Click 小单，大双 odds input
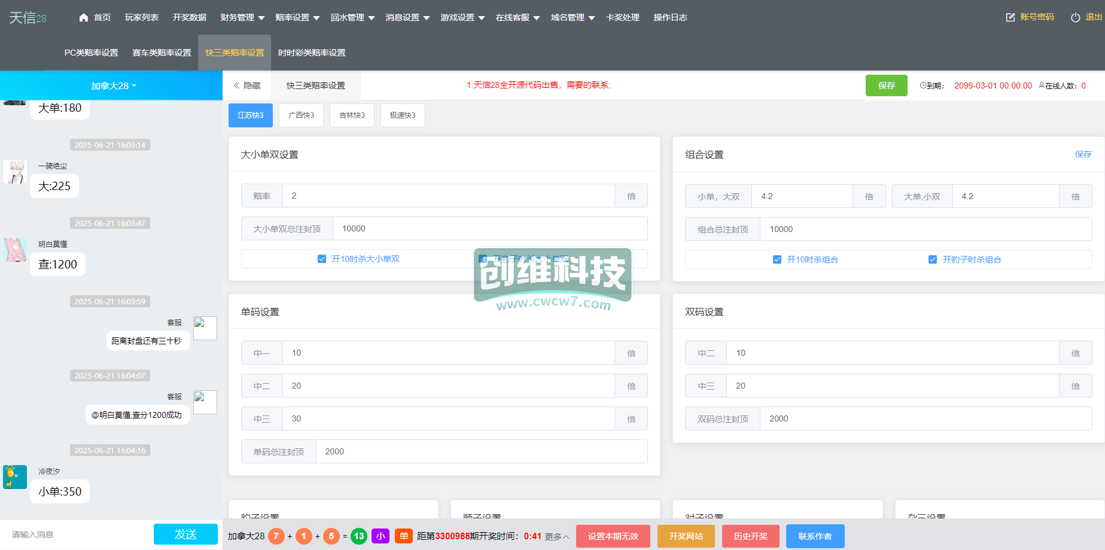 pos(802,196)
